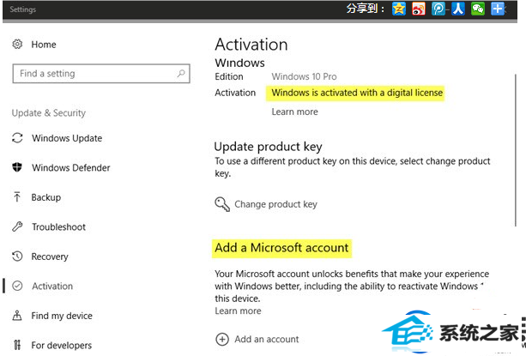Share to WeChat icon
Viewport: 526px width, 356px height.
478,9
